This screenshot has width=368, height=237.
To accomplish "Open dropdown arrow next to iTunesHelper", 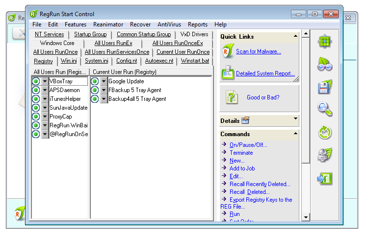I will (45, 99).
